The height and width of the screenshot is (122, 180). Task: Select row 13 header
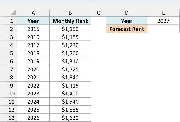coord(8,118)
